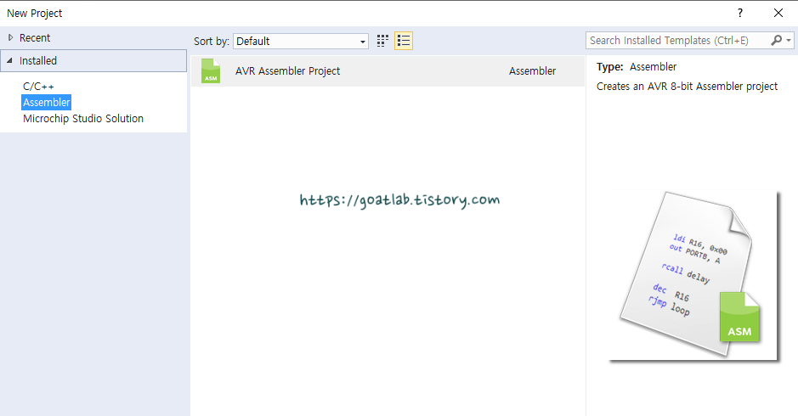Collapse the Installed node

9,60
